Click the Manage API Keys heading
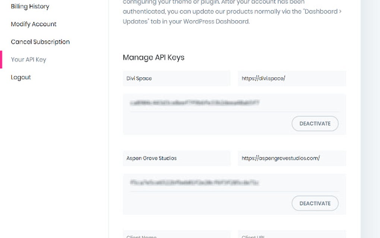 (x=153, y=57)
